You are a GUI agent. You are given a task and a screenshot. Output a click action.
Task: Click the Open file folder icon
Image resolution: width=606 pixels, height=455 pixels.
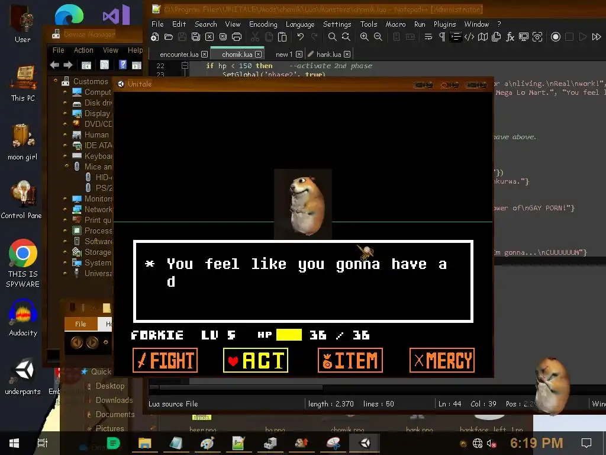[x=169, y=37]
